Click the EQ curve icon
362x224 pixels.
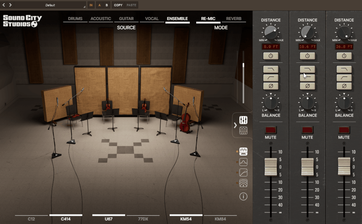tap(243, 162)
